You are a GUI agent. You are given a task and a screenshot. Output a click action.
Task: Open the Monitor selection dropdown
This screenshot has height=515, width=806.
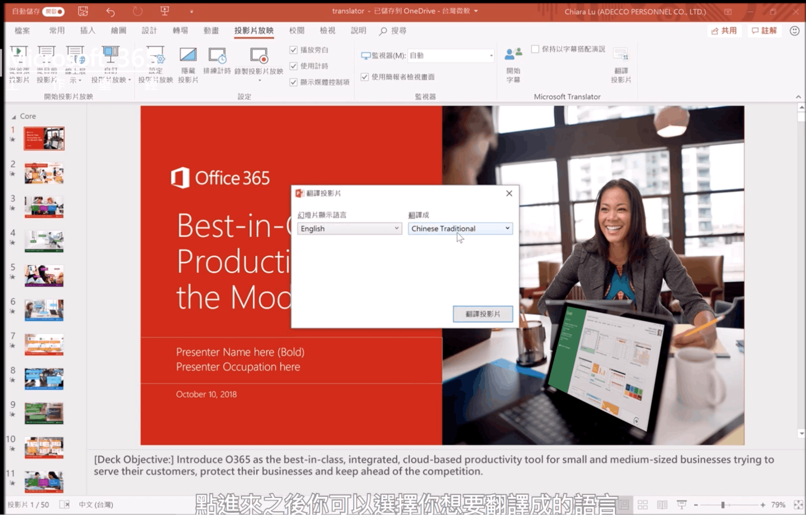point(451,56)
